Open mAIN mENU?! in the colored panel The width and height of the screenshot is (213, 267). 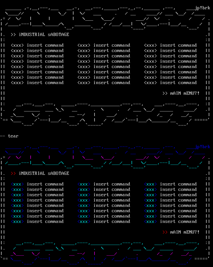click(x=185, y=232)
